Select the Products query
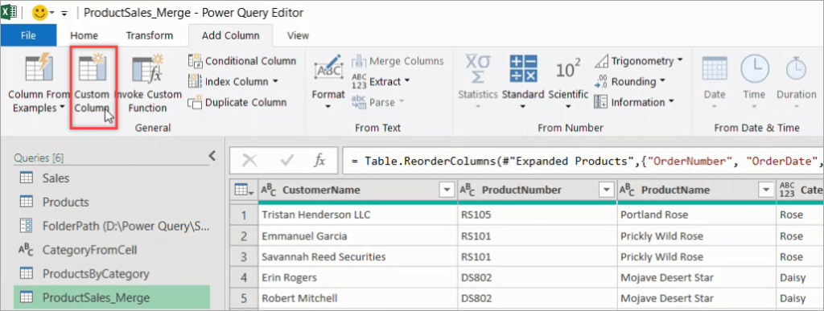This screenshot has width=824, height=311. click(111, 202)
